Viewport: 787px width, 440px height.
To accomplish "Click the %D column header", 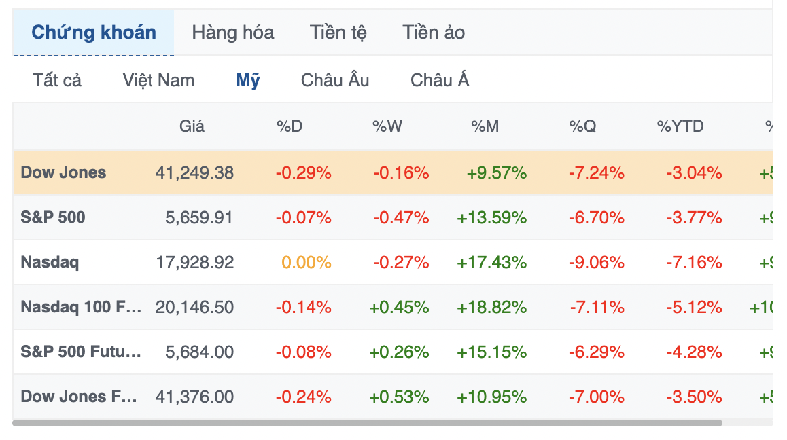I will pos(290,126).
